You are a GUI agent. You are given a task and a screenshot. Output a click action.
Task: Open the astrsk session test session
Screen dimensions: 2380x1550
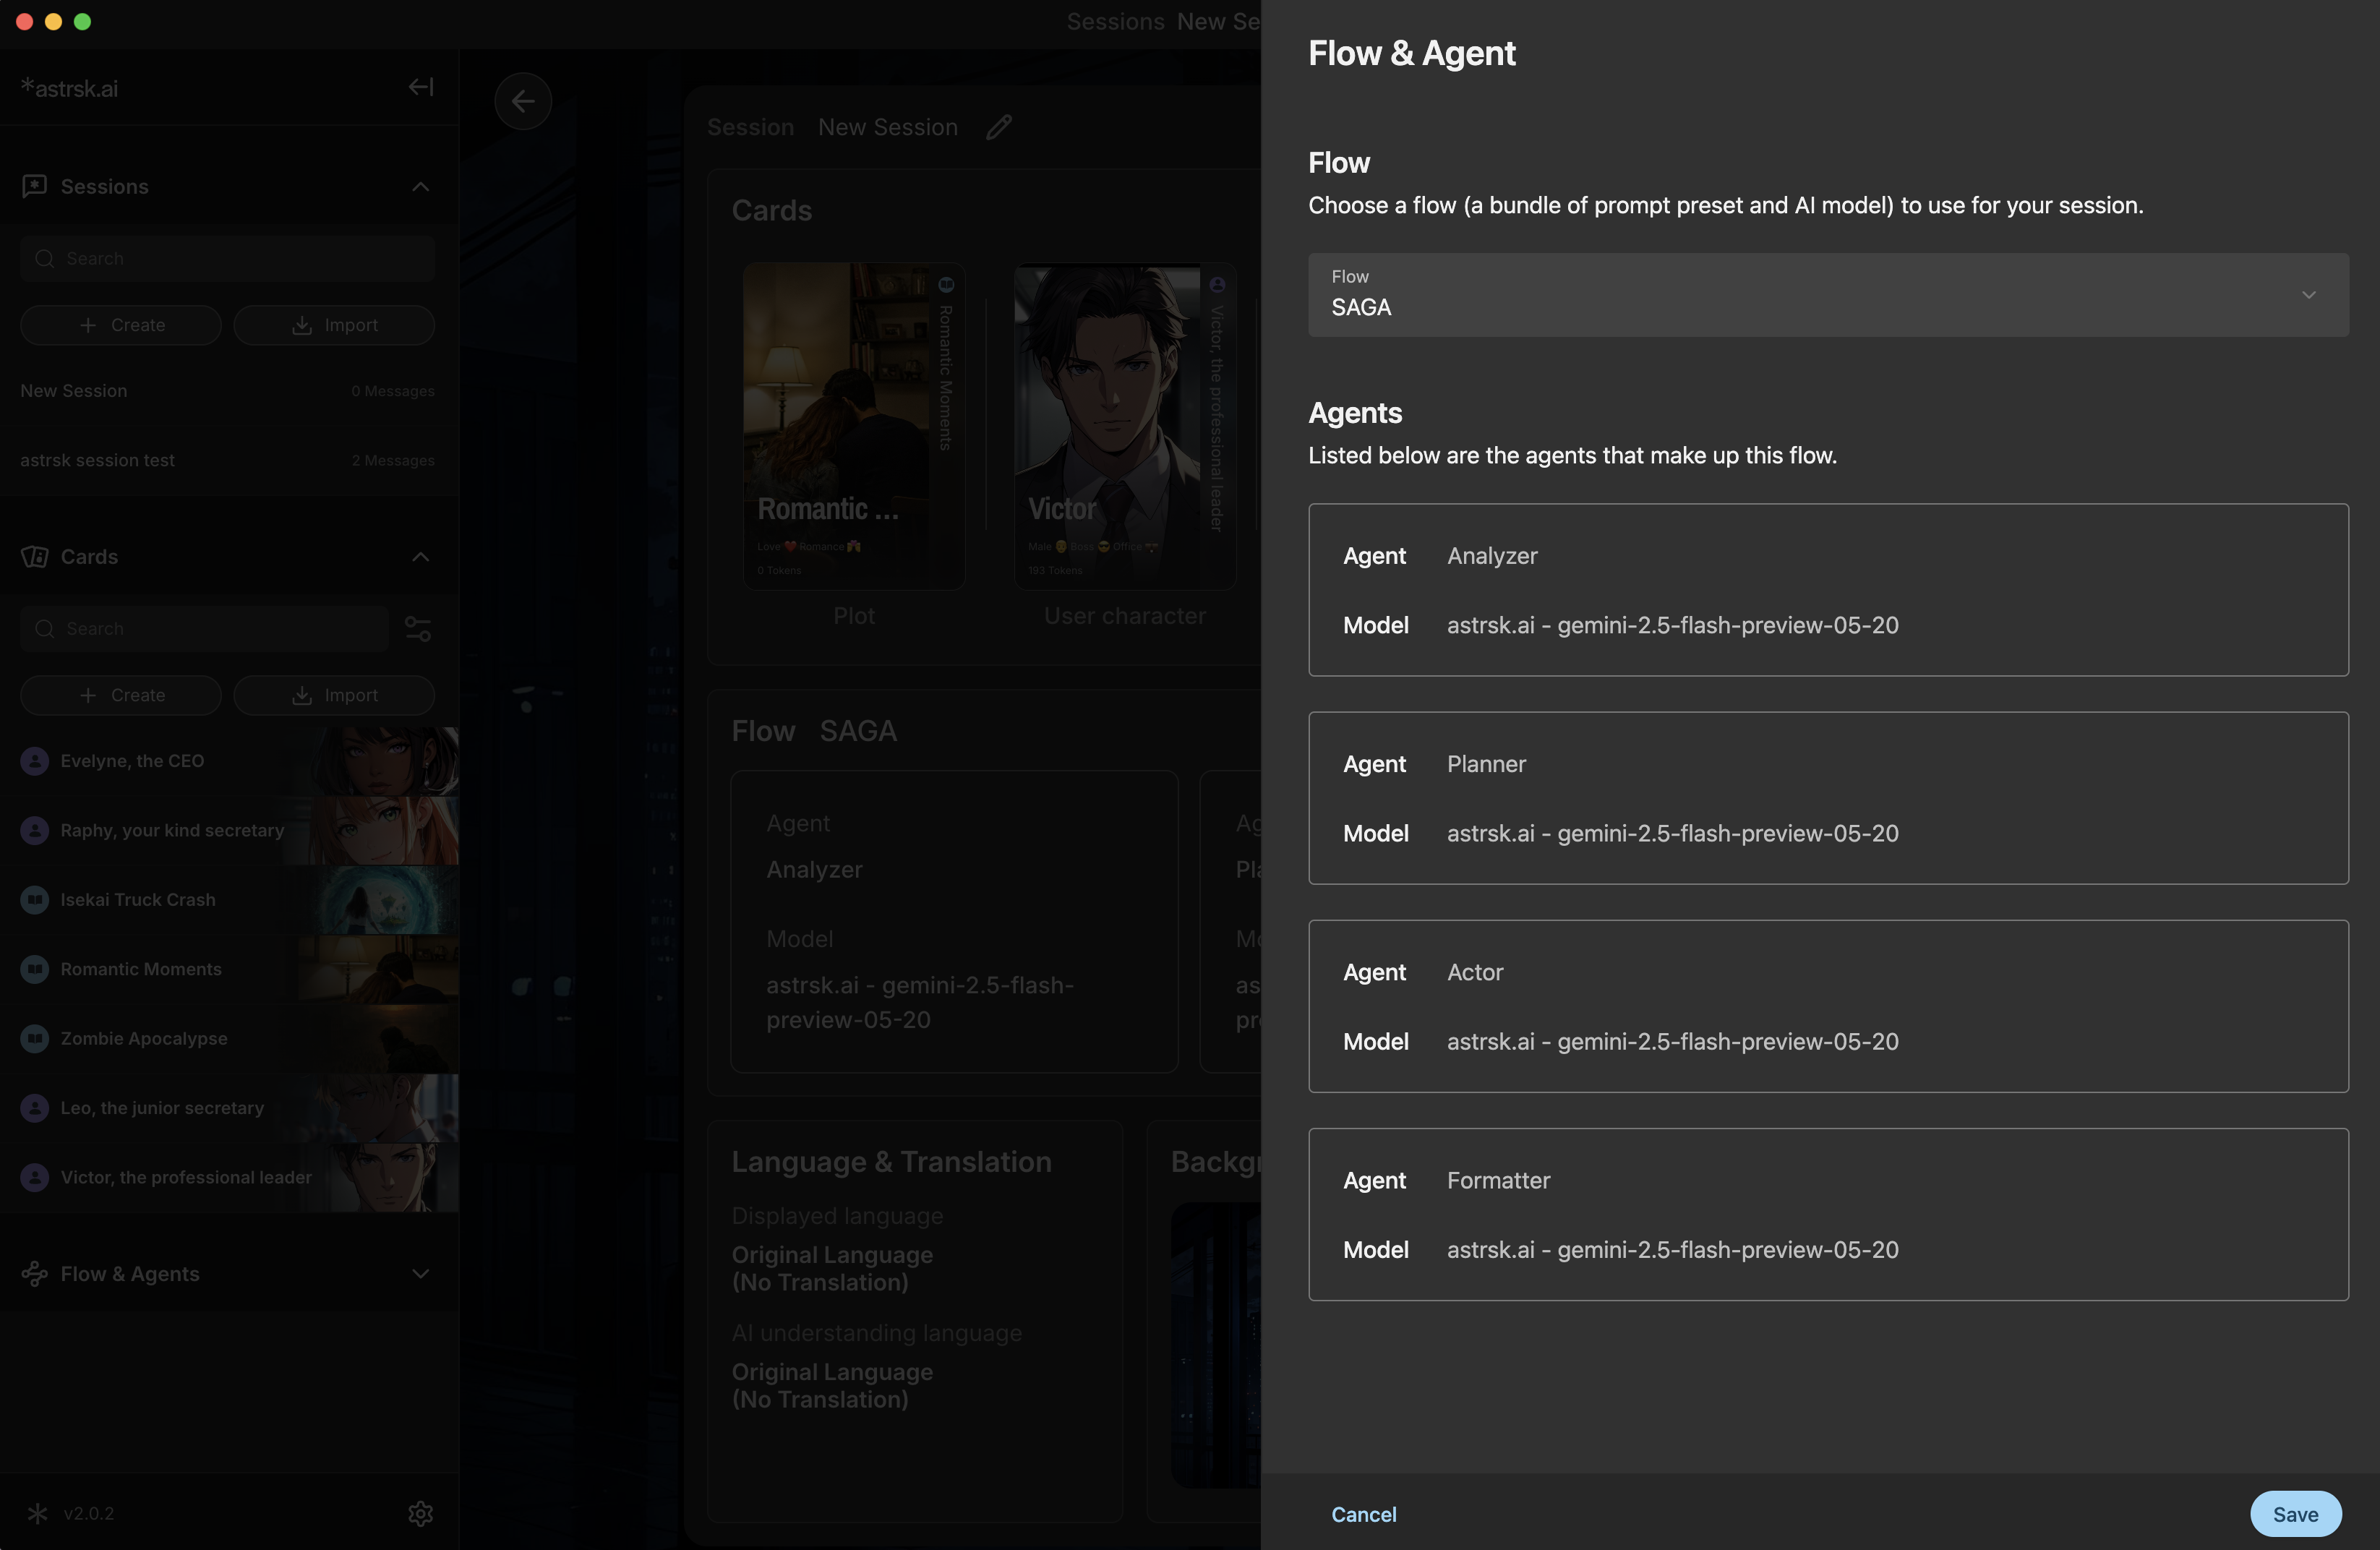(x=228, y=460)
